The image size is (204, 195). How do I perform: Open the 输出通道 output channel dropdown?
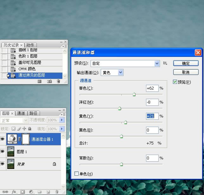pyautogui.click(x=120, y=73)
